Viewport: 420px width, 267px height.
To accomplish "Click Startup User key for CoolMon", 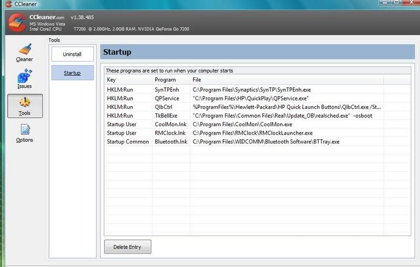I will [x=121, y=124].
